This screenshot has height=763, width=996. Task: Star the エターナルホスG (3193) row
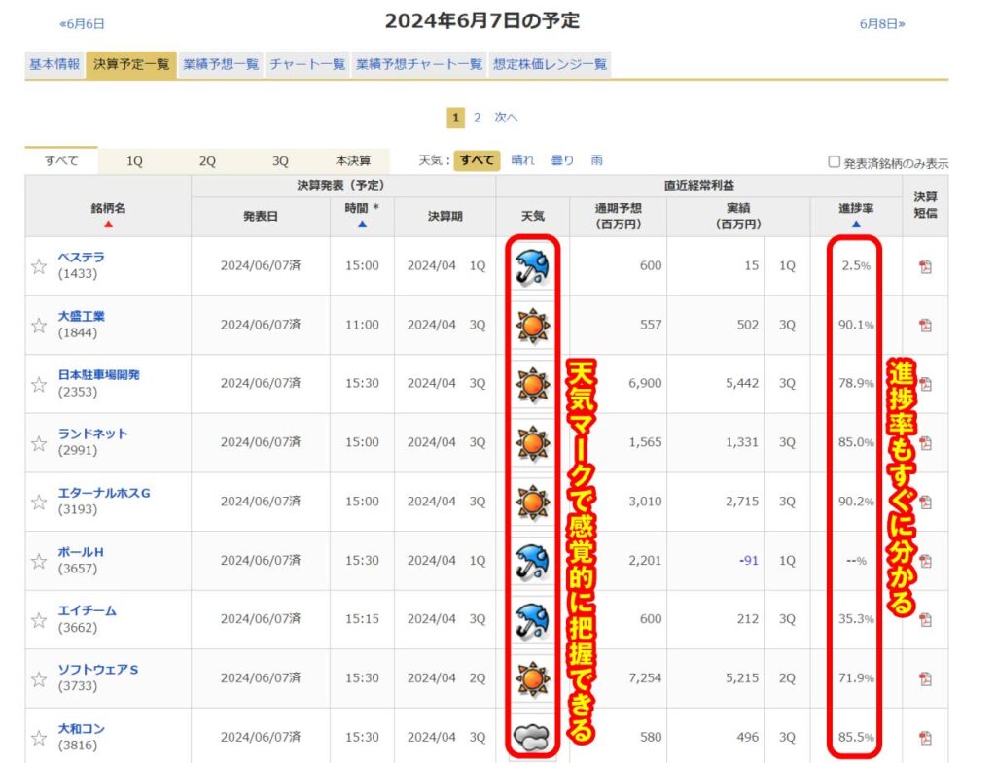coord(39,503)
